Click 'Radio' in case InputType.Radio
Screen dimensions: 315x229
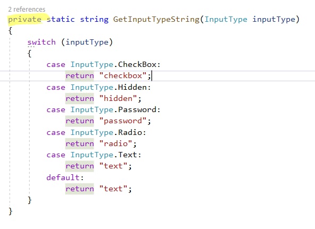(x=130, y=132)
